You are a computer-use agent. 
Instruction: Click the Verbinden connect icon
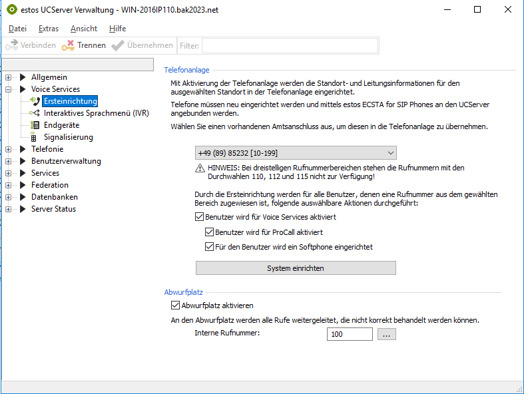coord(11,45)
